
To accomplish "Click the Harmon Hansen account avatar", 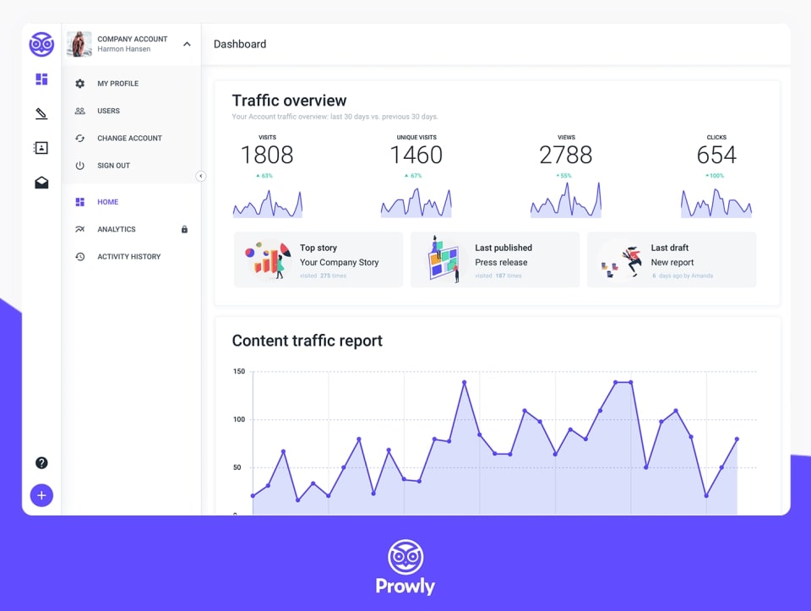I will point(79,44).
